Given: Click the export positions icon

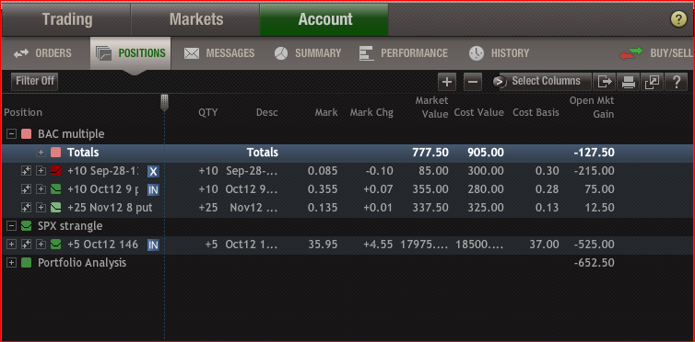Looking at the screenshot, I should coord(605,82).
